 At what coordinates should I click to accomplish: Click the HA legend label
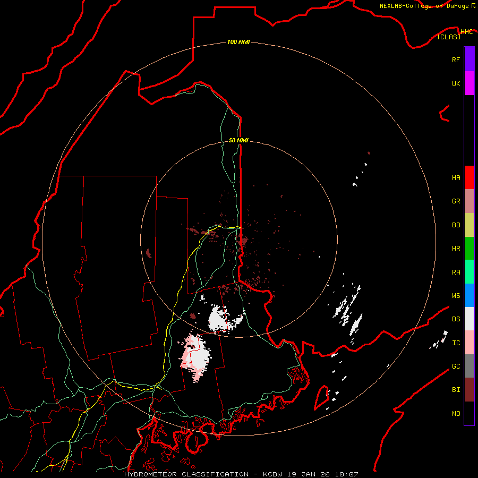click(456, 178)
